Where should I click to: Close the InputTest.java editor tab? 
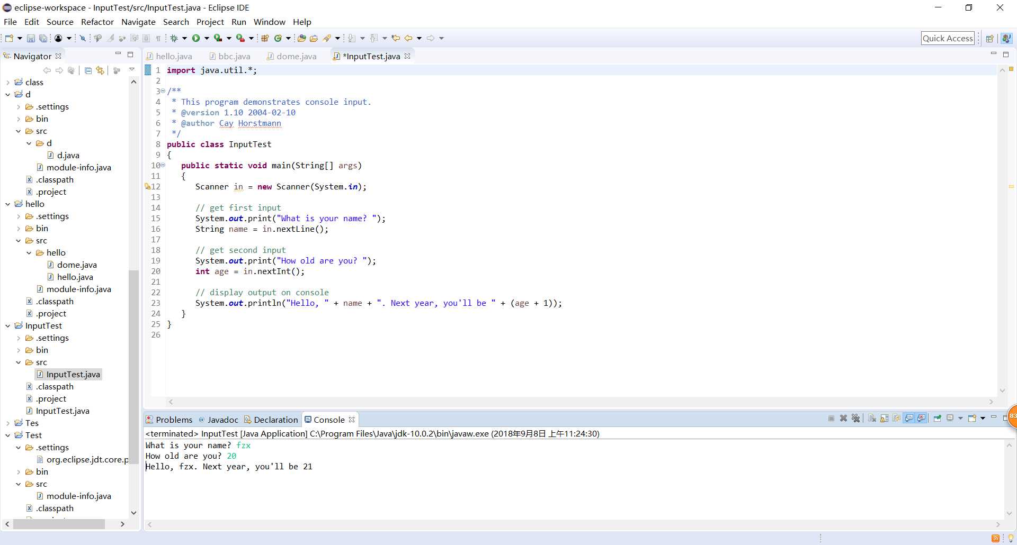[x=407, y=56]
